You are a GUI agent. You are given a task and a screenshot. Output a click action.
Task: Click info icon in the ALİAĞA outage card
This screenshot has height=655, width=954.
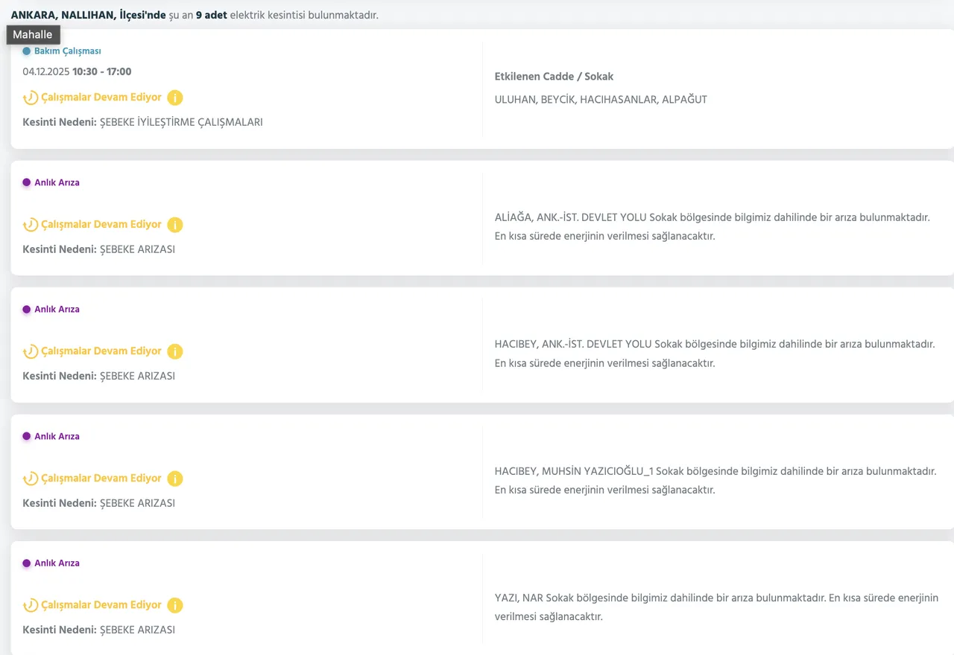(x=174, y=225)
